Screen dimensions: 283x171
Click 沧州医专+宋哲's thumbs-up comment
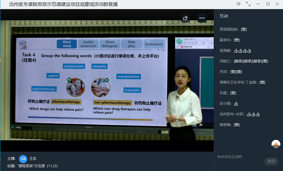(240, 114)
